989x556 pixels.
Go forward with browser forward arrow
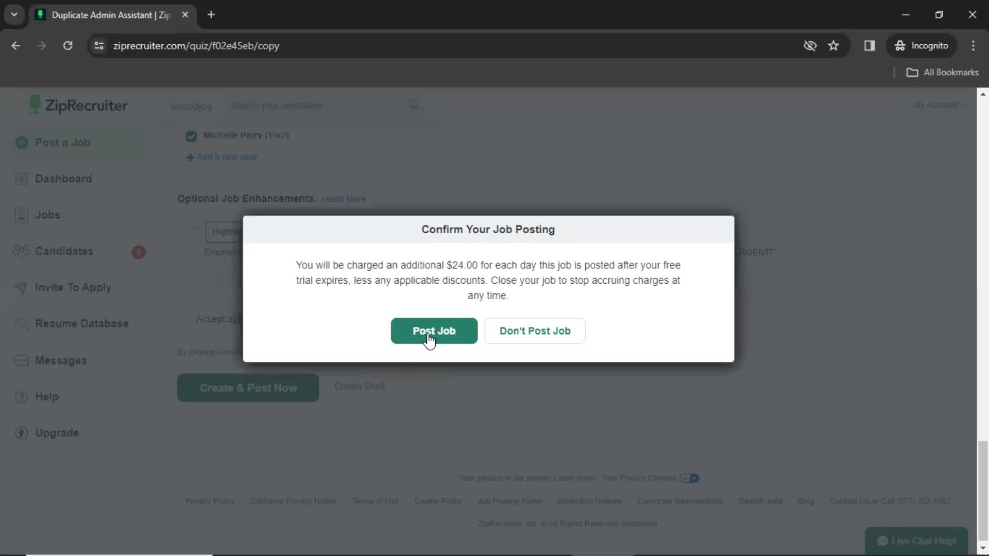point(42,46)
